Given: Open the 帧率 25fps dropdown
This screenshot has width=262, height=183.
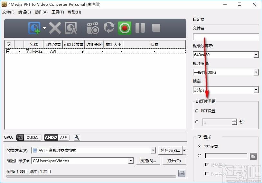Looking at the screenshot, I should point(256,90).
